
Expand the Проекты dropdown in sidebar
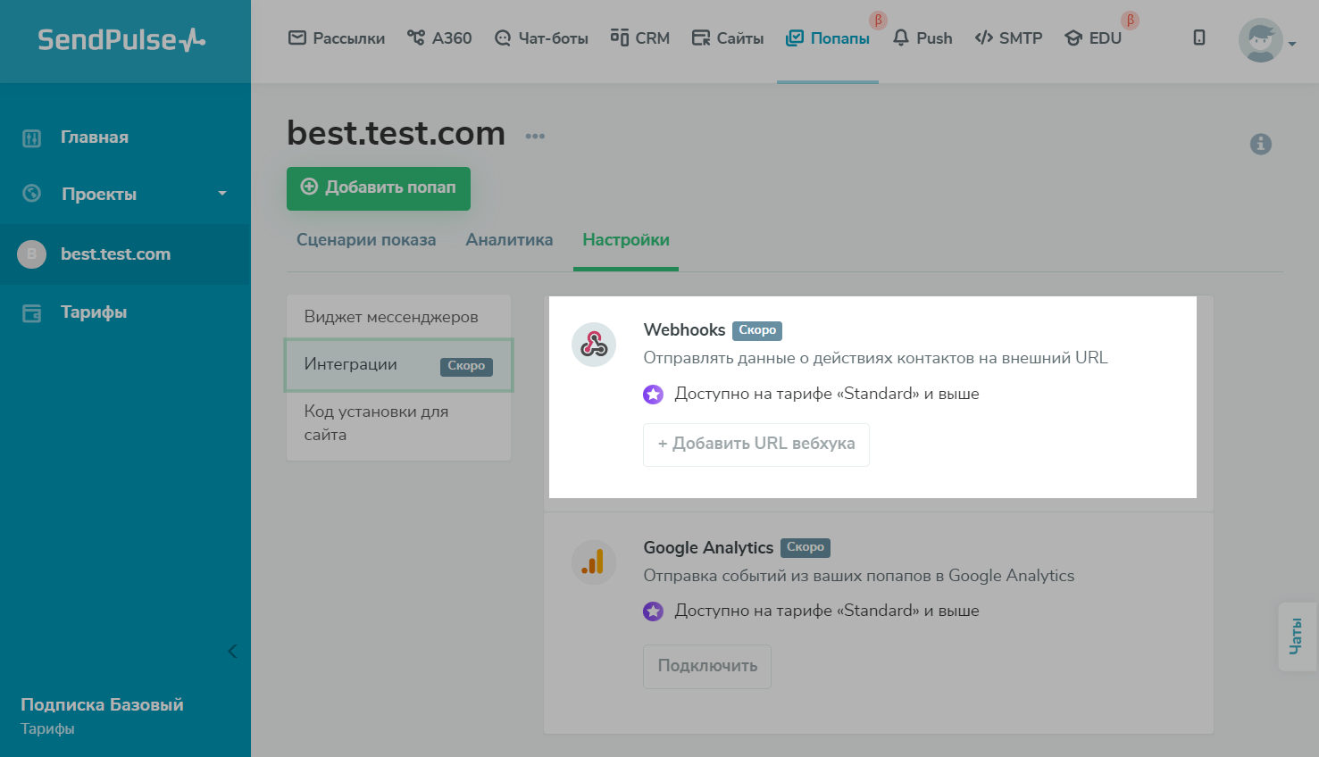pyautogui.click(x=222, y=194)
